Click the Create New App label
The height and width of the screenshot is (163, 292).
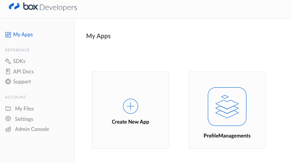click(x=131, y=122)
